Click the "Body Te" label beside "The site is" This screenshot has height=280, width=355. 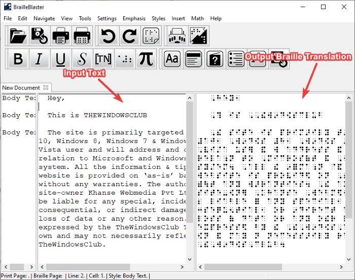tap(19, 132)
